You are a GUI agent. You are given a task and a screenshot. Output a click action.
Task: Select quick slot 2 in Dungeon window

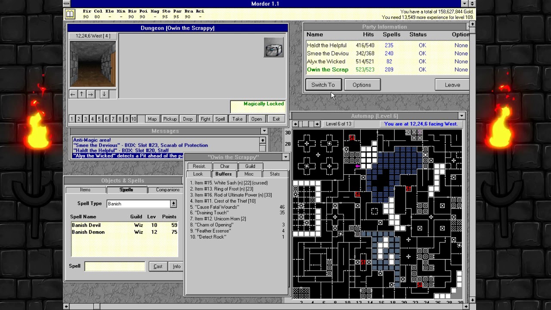79,119
